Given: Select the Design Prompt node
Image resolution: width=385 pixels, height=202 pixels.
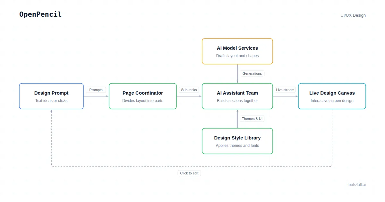Looking at the screenshot, I should click(x=51, y=96).
